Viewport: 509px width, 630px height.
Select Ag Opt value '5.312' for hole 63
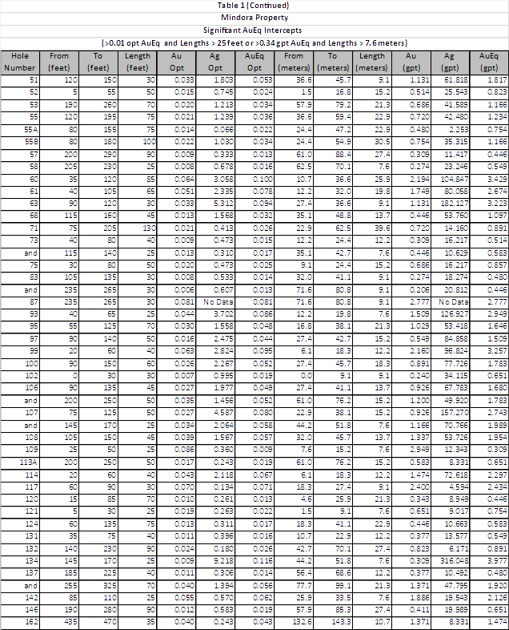coord(223,204)
